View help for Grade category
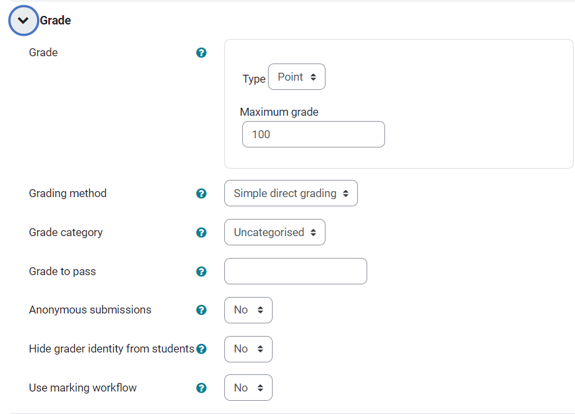The height and width of the screenshot is (414, 575). 201,232
